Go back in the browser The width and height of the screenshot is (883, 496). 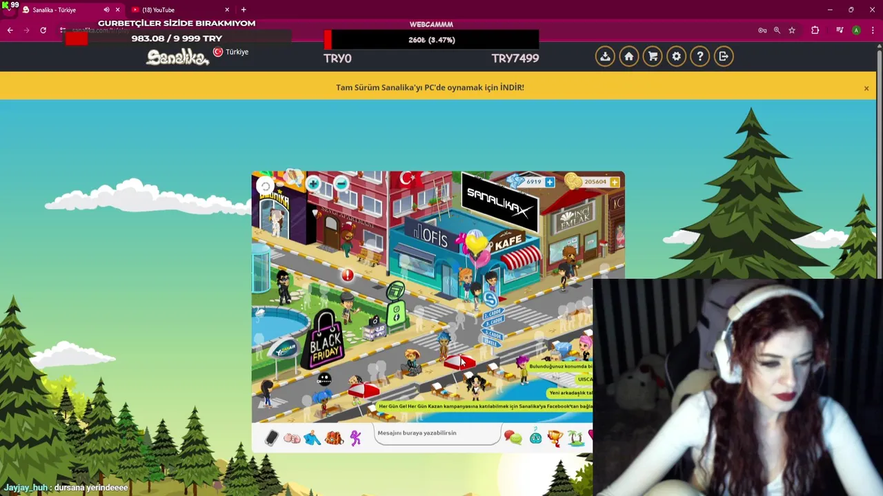[x=10, y=30]
